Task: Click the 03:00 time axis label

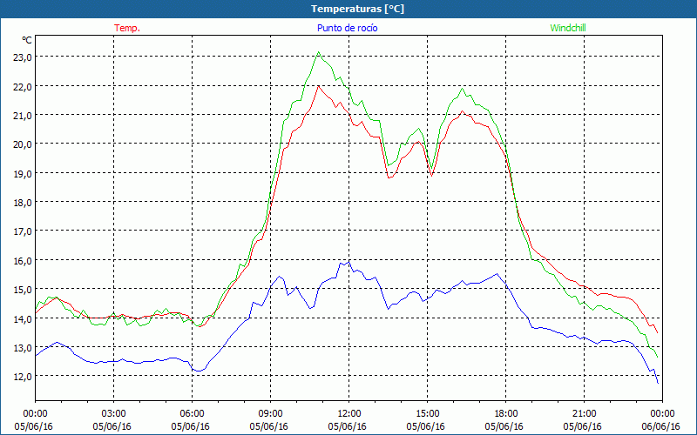Action: click(114, 413)
